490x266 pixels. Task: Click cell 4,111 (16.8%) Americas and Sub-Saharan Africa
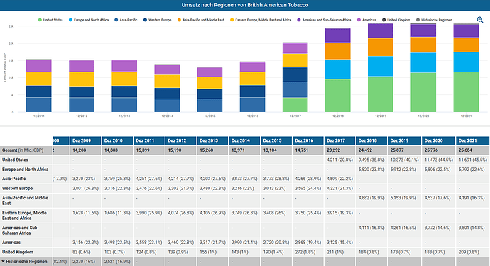(x=371, y=228)
